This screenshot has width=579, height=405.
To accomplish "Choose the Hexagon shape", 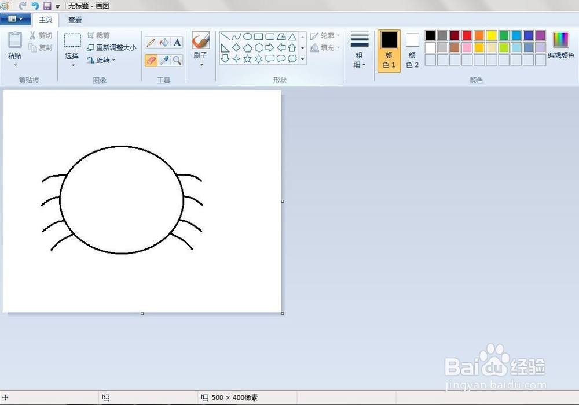I will pyautogui.click(x=259, y=47).
